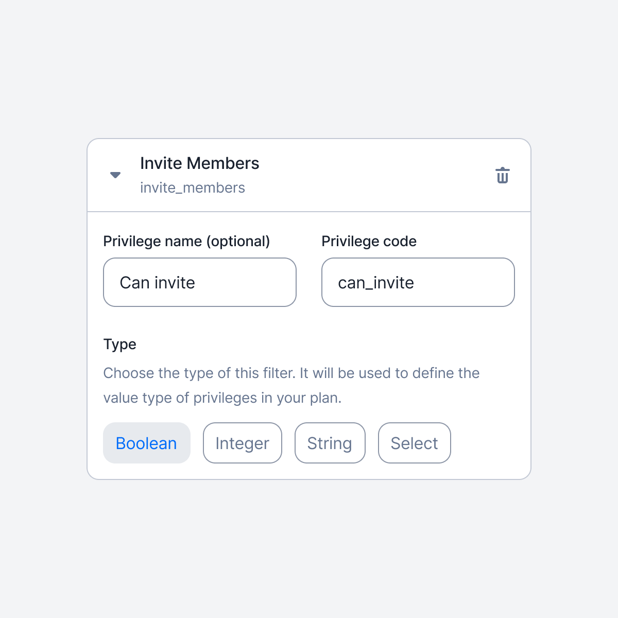Click the Invite Members heading
618x618 pixels.
click(x=200, y=163)
